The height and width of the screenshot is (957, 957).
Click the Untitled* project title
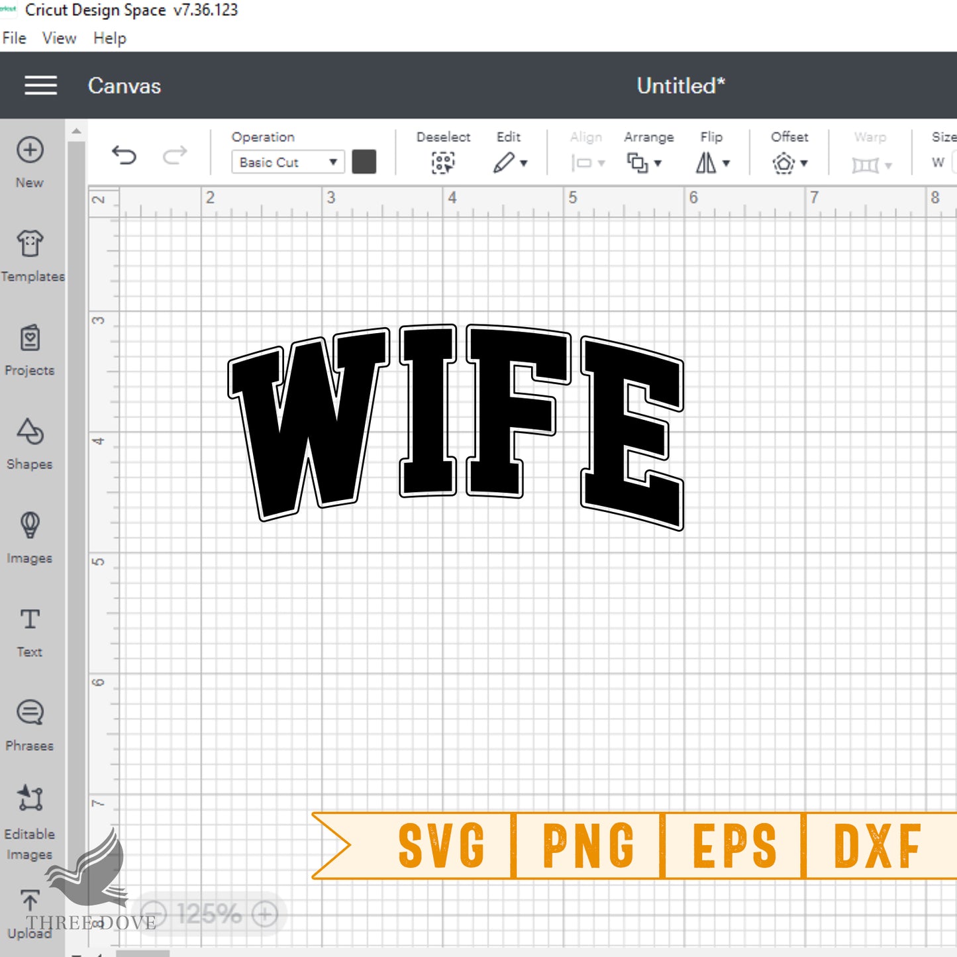[681, 85]
